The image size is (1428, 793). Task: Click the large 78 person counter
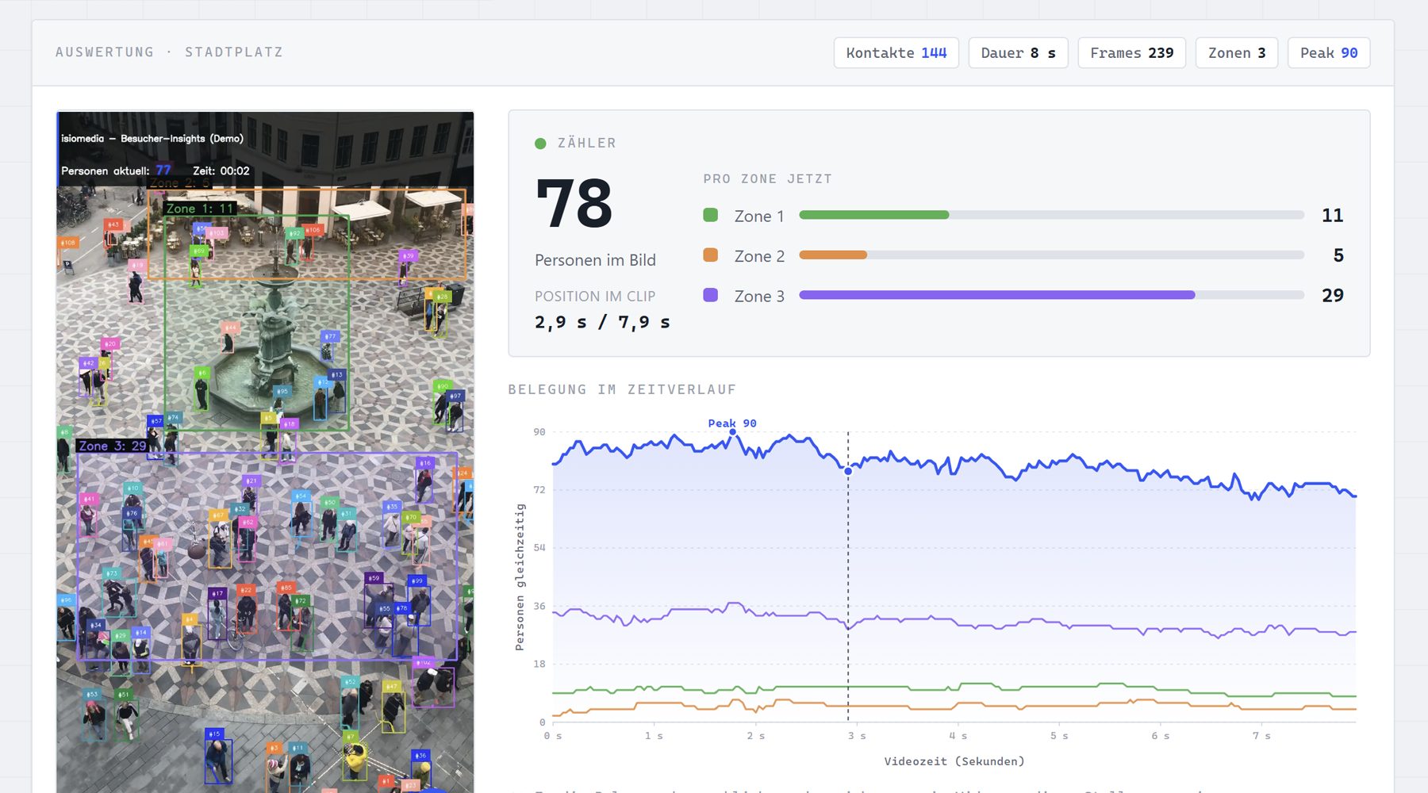point(574,203)
